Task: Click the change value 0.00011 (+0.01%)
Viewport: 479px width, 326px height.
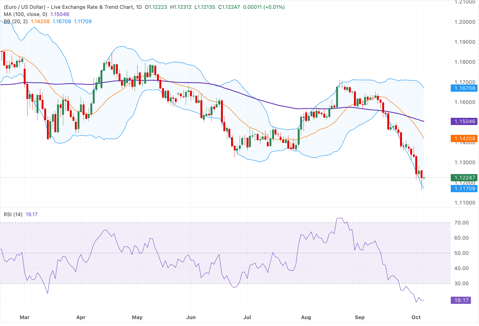Action: [264, 7]
